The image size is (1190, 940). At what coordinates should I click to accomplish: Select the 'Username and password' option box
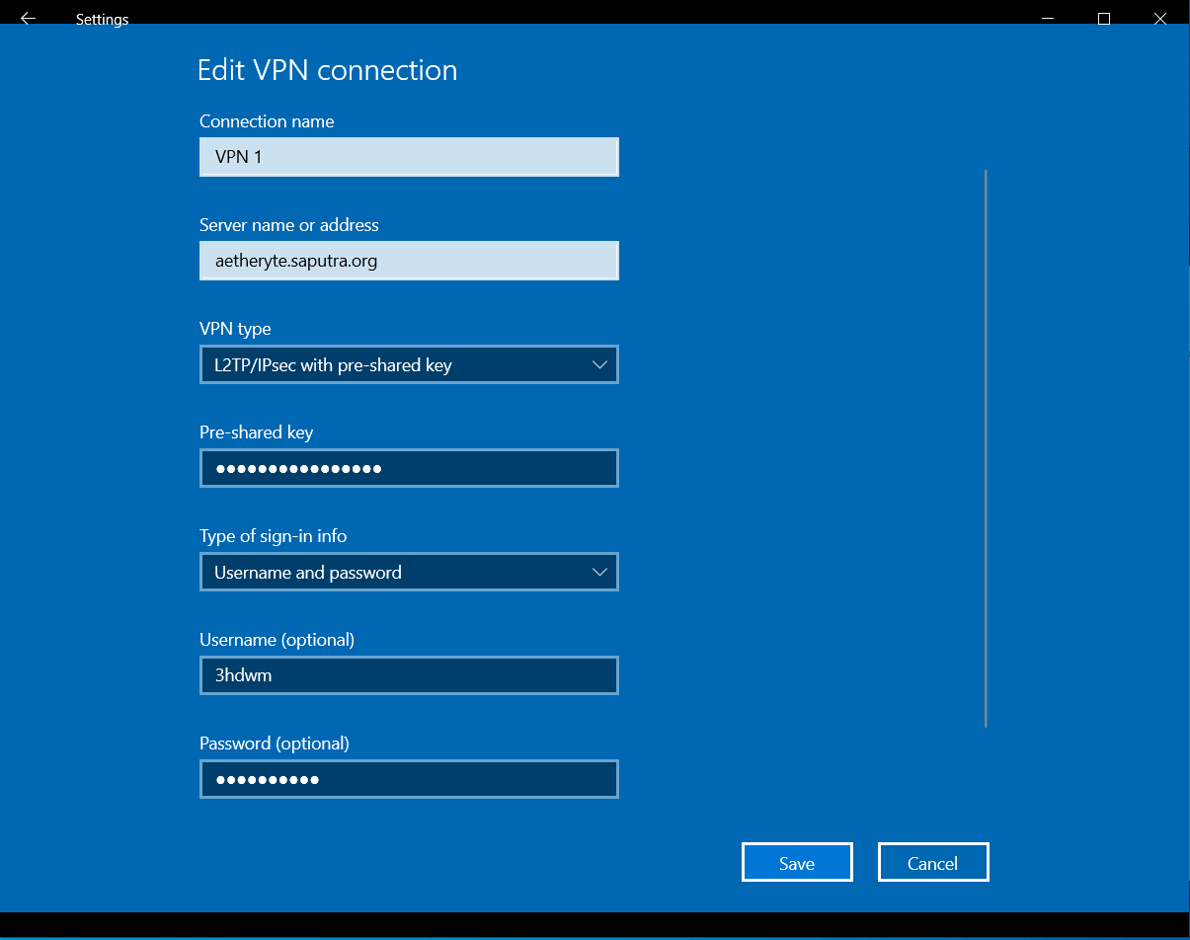point(409,572)
